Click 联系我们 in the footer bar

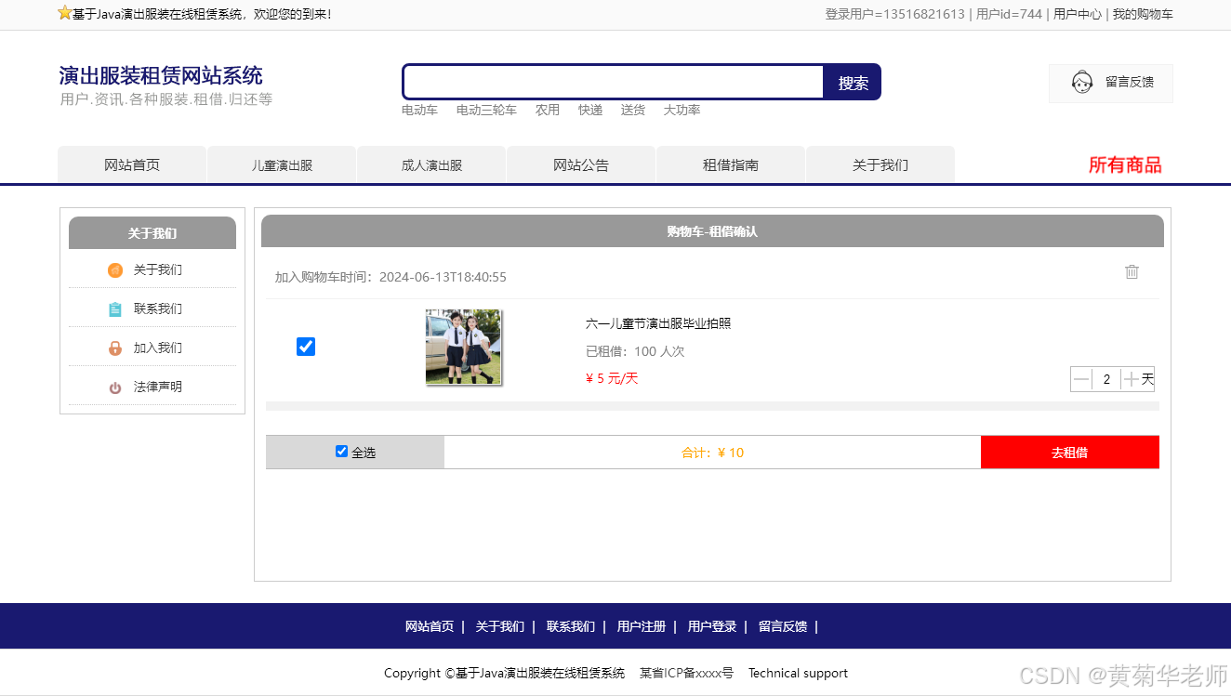click(x=571, y=626)
